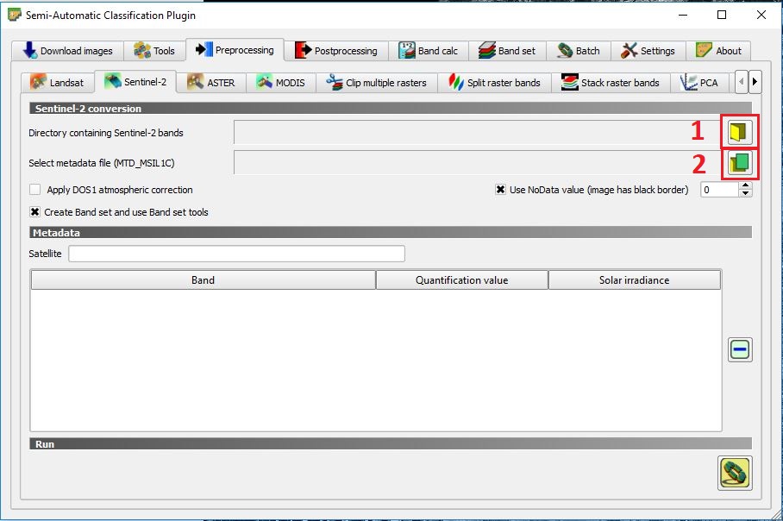This screenshot has width=783, height=521.
Task: Click the Satellite text field
Action: click(236, 254)
